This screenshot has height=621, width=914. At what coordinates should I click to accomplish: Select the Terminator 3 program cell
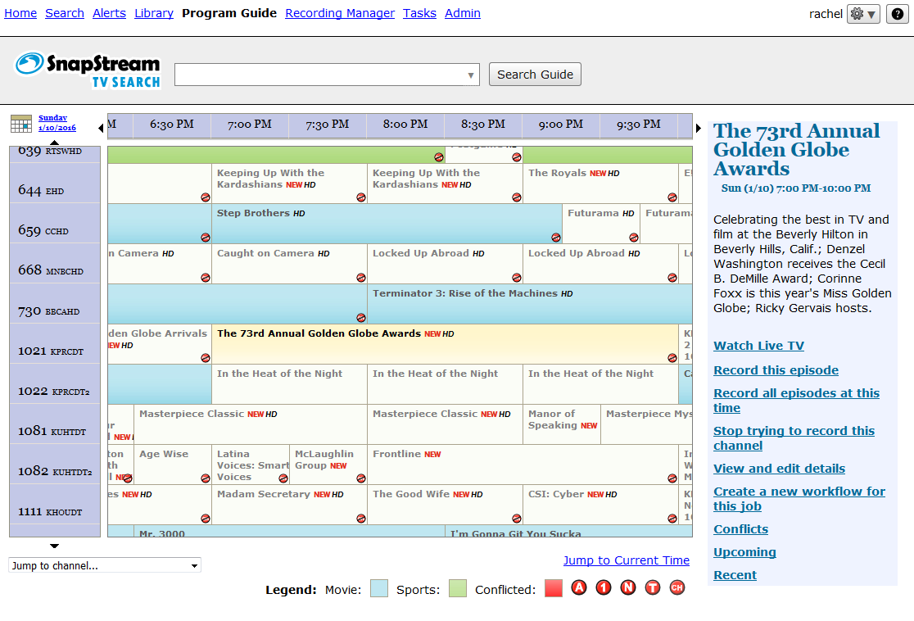pos(529,304)
